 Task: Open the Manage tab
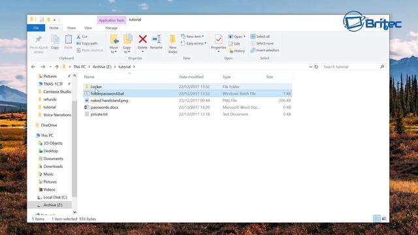[x=112, y=28]
